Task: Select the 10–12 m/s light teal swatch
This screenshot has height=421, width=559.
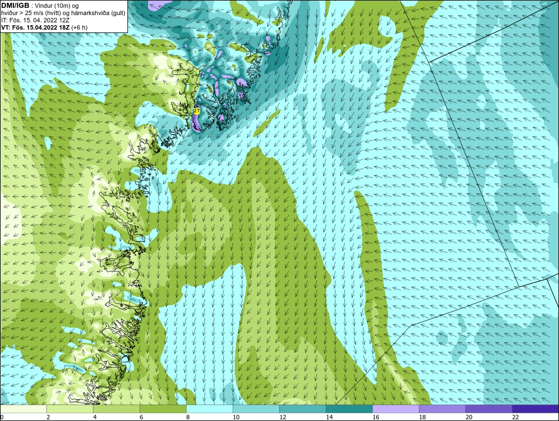Action: (256, 409)
